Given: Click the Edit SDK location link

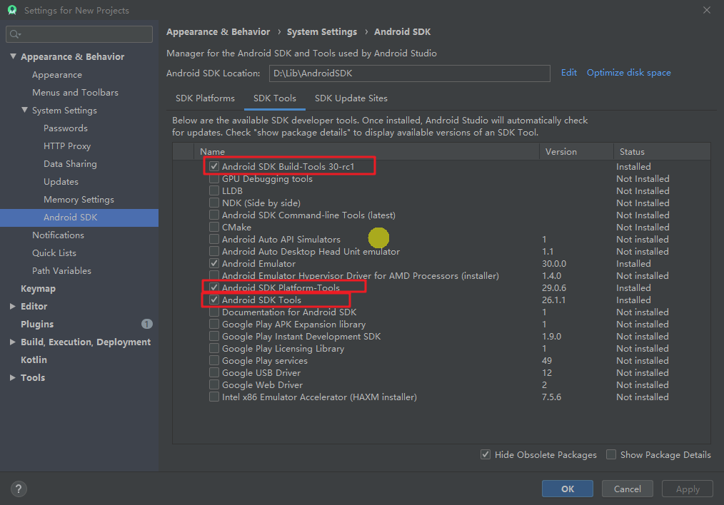Looking at the screenshot, I should 569,73.
